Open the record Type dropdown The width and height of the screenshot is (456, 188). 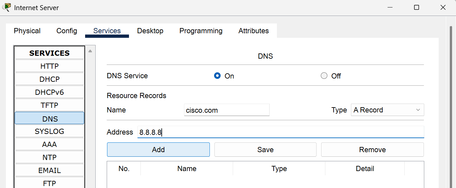pos(387,110)
